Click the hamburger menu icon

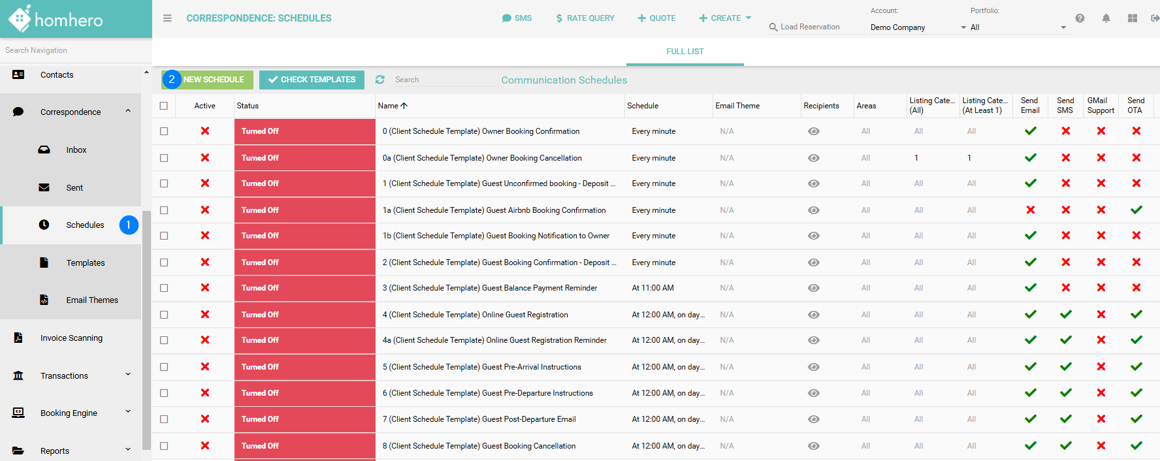[167, 18]
